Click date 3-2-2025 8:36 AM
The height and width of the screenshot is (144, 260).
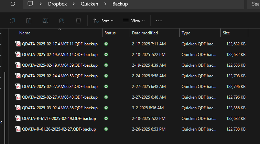tap(148, 108)
